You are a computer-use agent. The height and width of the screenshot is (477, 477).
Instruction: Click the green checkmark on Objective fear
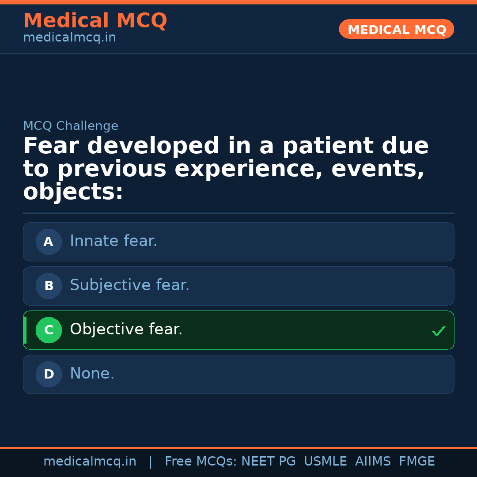point(438,330)
